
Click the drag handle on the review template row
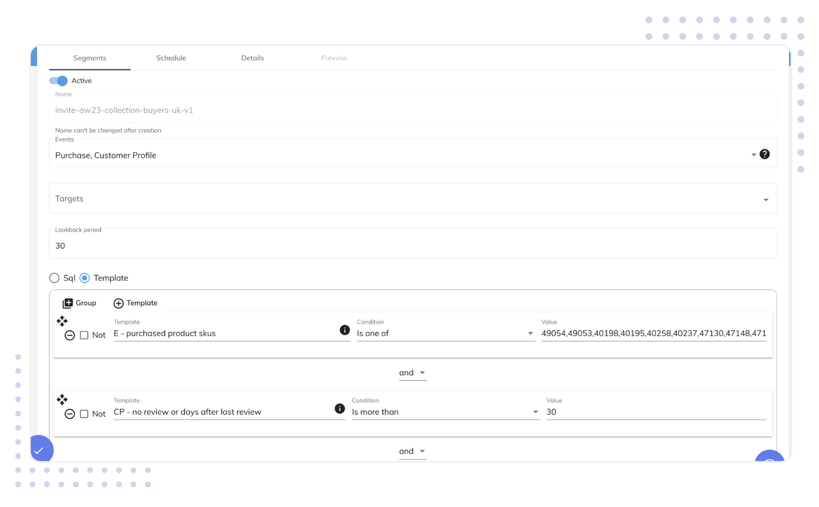click(62, 399)
